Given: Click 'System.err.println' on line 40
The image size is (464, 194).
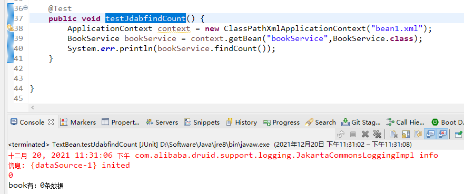Looking at the screenshot, I should point(110,49).
